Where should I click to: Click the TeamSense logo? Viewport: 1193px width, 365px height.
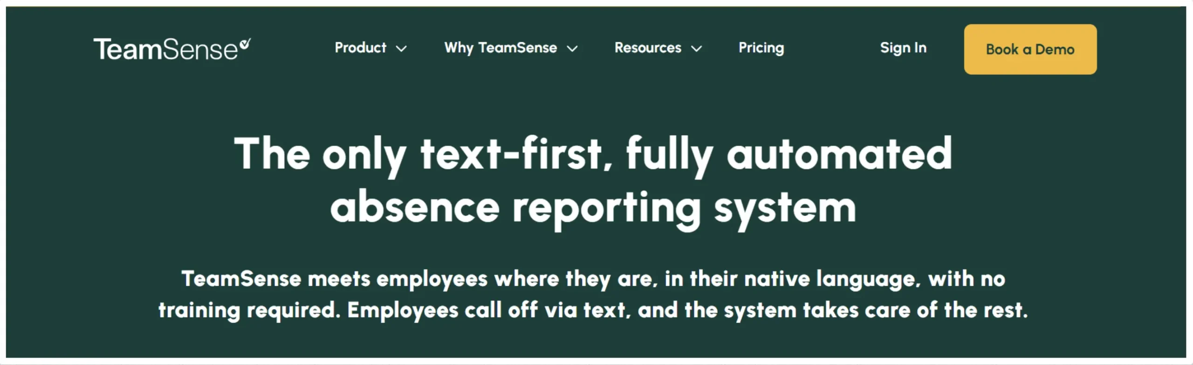(172, 49)
